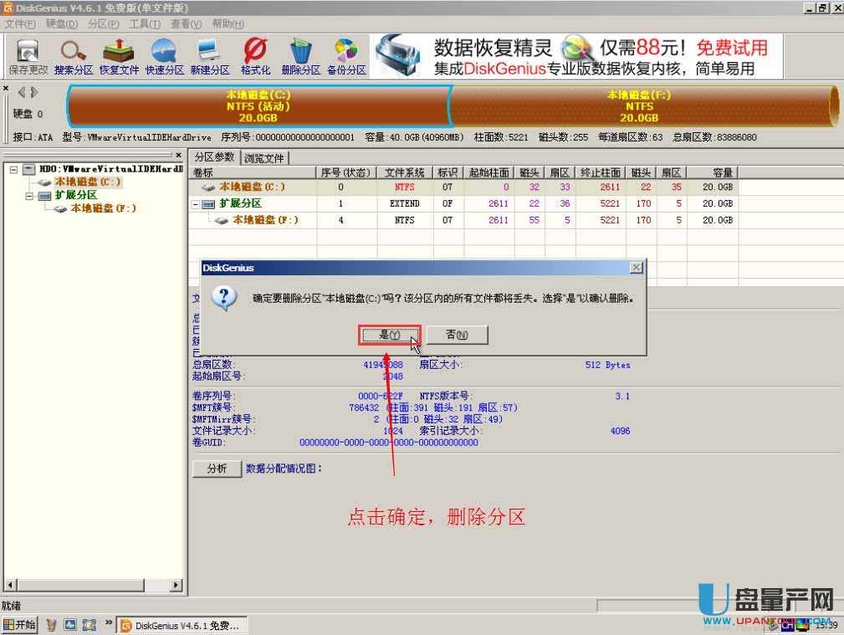
Task: Click the Backup Partition (备份分区) icon
Action: pos(346,56)
